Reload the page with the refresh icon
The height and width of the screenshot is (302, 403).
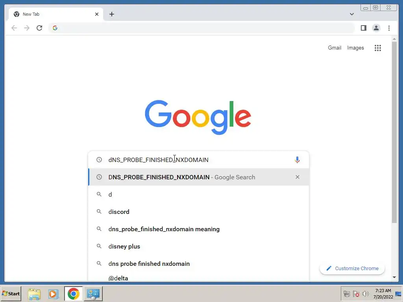click(39, 28)
